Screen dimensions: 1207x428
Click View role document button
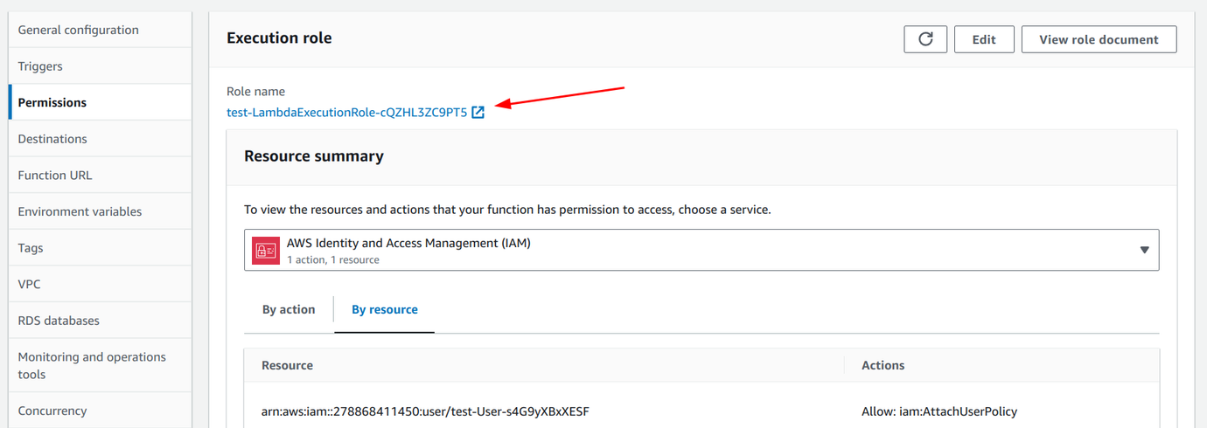click(1099, 39)
